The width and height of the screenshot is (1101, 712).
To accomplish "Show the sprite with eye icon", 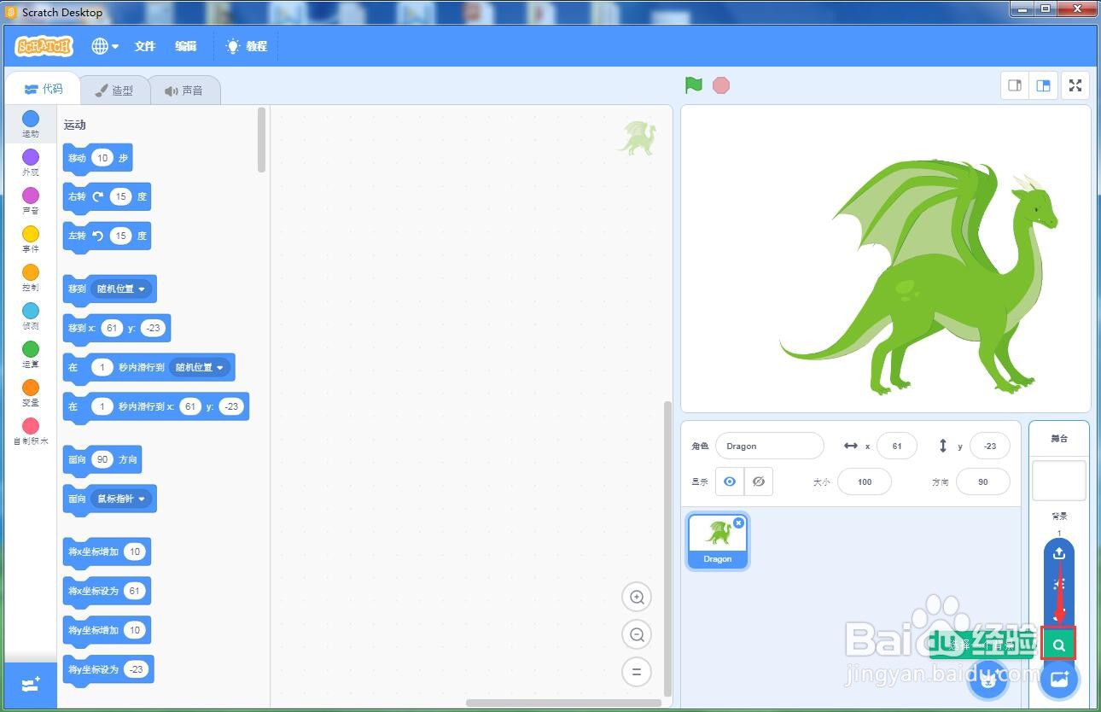I will coord(730,481).
